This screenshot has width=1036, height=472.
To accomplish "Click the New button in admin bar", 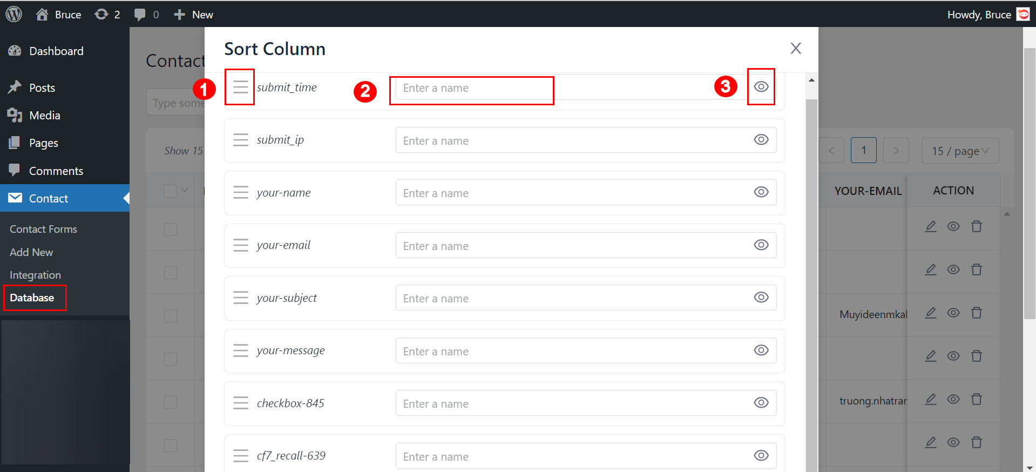I will pyautogui.click(x=194, y=15).
